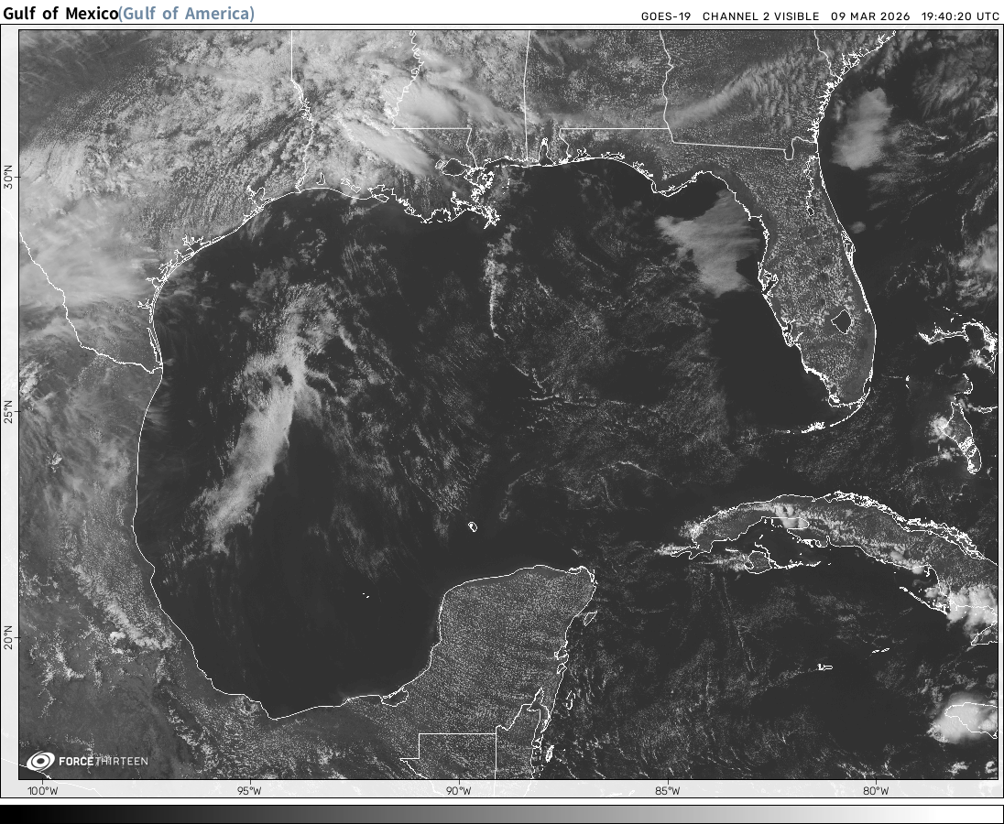Click the 19:40:20 UTC timestamp
This screenshot has width=1004, height=824.
click(x=961, y=16)
